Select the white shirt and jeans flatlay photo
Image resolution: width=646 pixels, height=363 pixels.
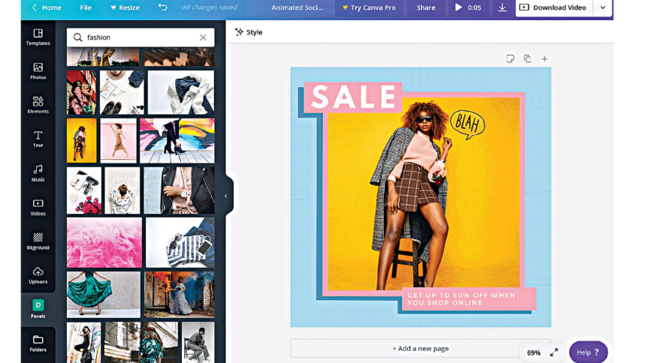point(181,92)
